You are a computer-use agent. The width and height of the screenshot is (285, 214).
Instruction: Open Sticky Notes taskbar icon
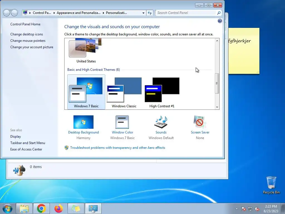tap(76, 208)
